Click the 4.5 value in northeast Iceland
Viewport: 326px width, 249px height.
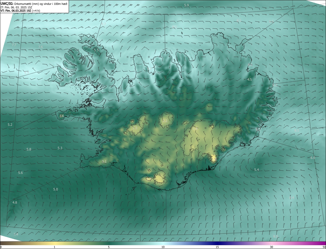(x=250, y=79)
